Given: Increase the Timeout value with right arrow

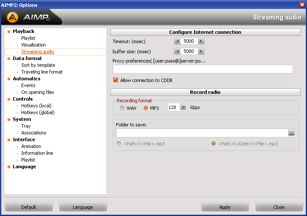Looking at the screenshot, I should pos(201,41).
